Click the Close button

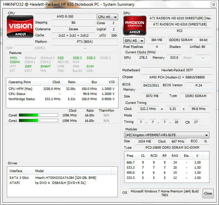tap(208, 193)
